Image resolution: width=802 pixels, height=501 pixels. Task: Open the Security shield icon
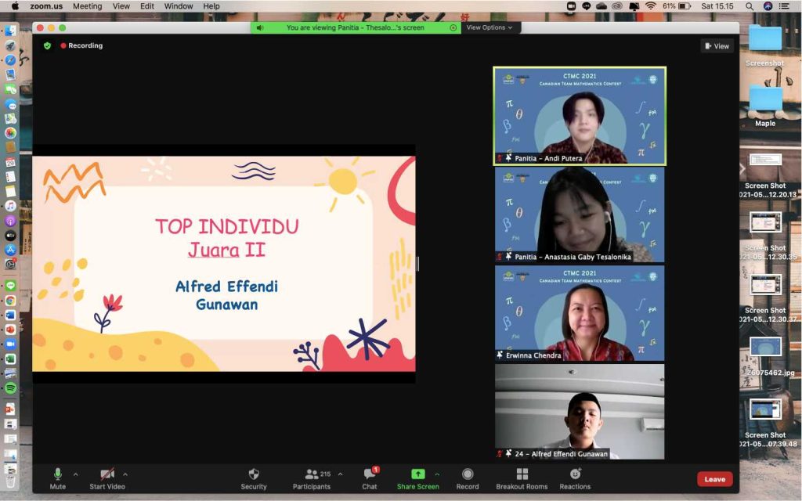coord(253,474)
